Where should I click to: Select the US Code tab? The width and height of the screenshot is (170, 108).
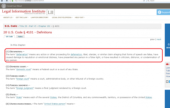[9, 37]
